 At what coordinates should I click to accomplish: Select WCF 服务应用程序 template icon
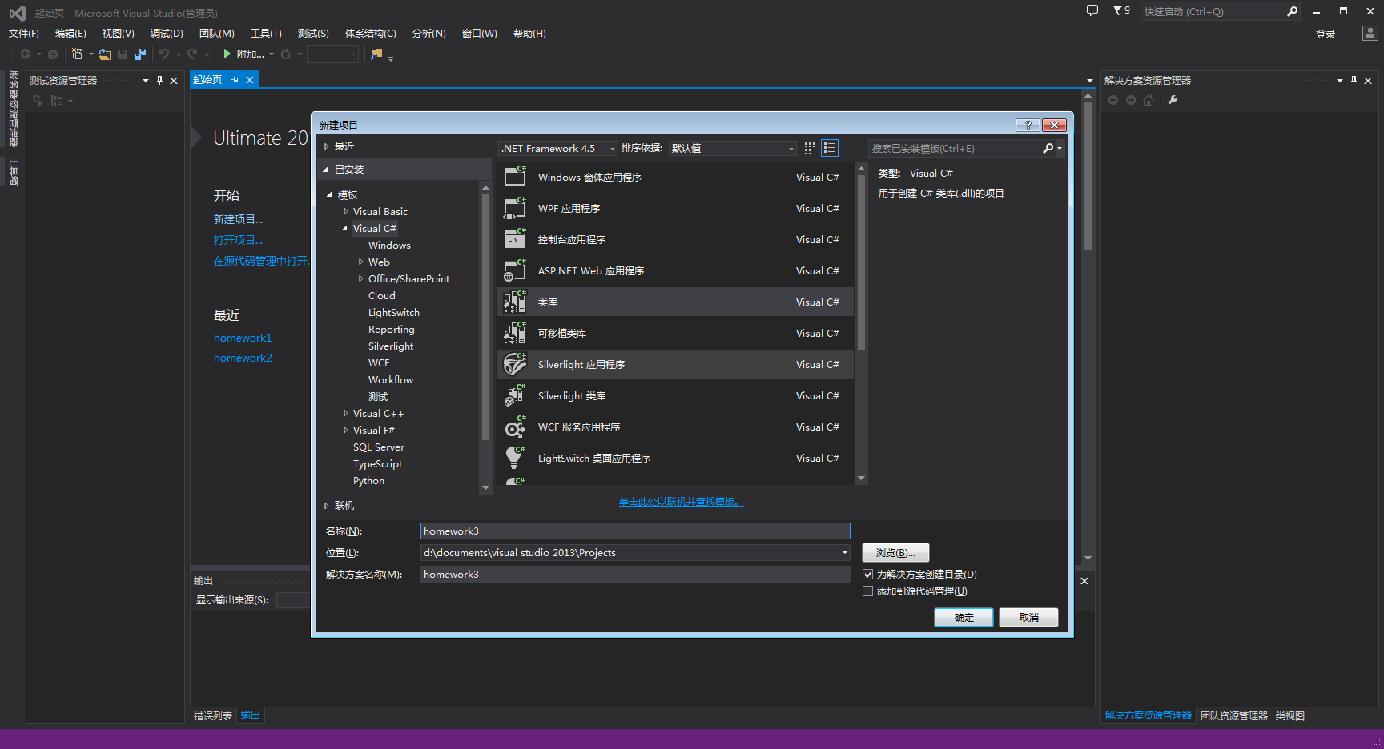point(515,427)
